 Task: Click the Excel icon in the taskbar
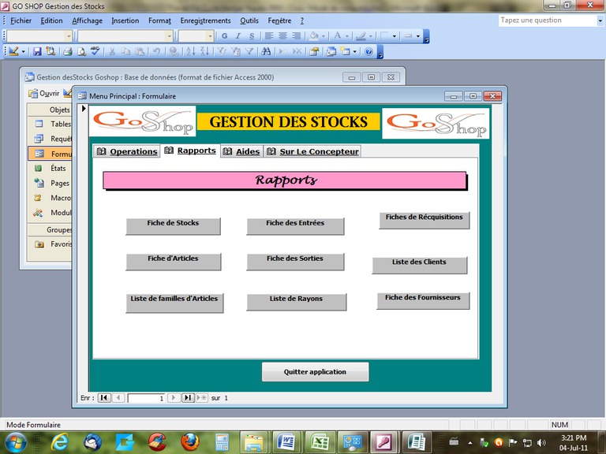[320, 441]
